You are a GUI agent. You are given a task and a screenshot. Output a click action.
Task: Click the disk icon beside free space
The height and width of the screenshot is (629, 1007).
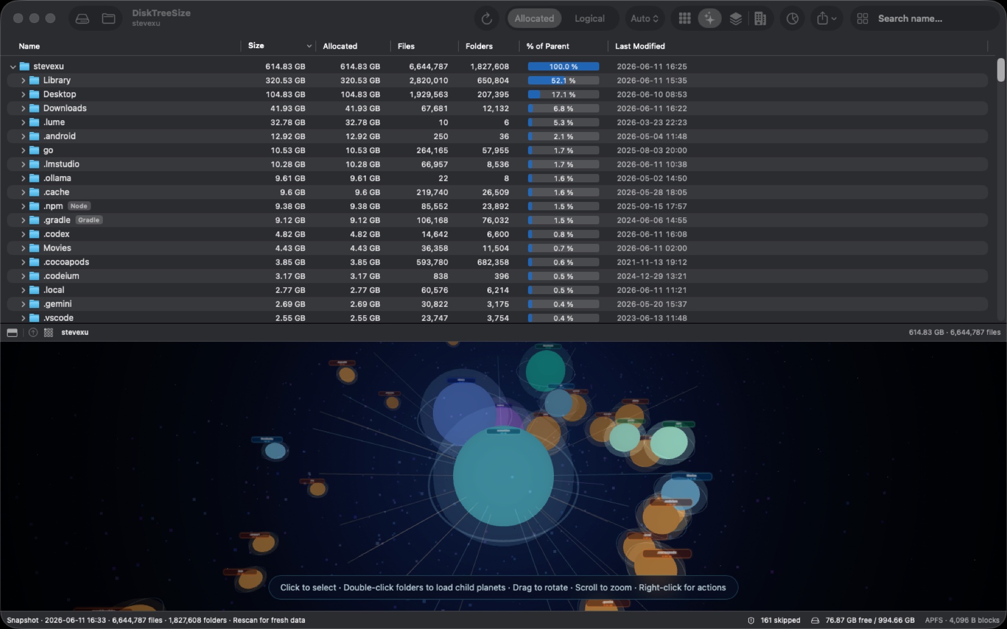coord(815,620)
